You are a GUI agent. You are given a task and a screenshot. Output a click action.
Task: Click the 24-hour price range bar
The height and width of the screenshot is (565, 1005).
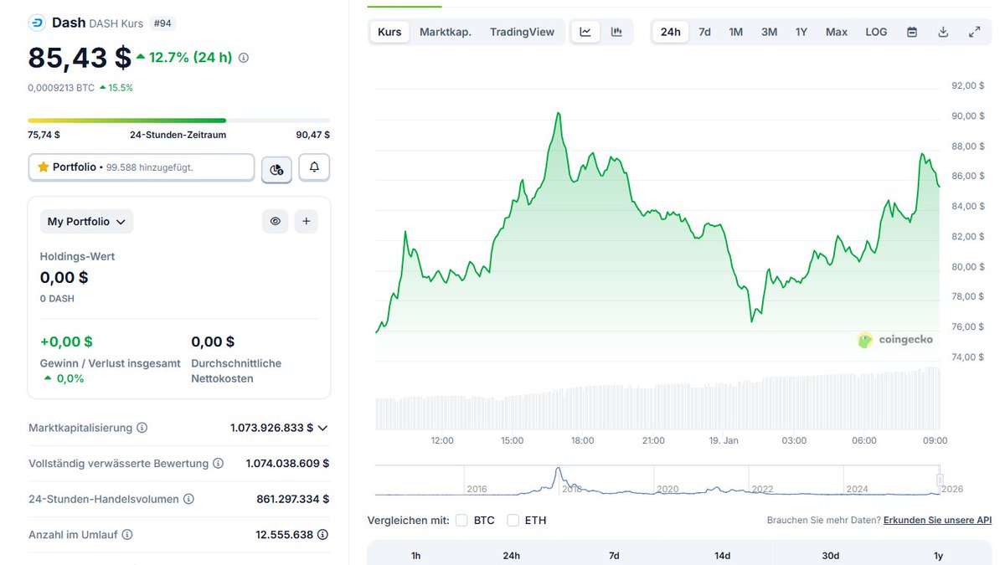click(x=178, y=121)
